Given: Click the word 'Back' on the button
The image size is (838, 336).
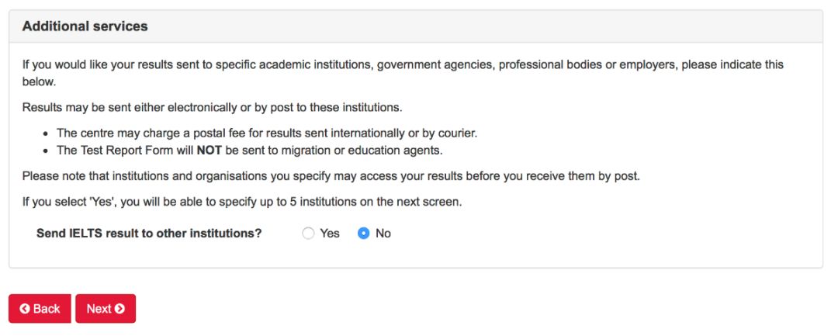Looking at the screenshot, I should point(47,309).
